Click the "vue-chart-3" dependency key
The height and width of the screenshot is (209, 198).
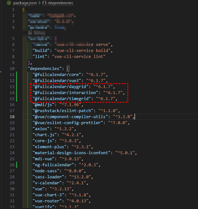(48, 195)
